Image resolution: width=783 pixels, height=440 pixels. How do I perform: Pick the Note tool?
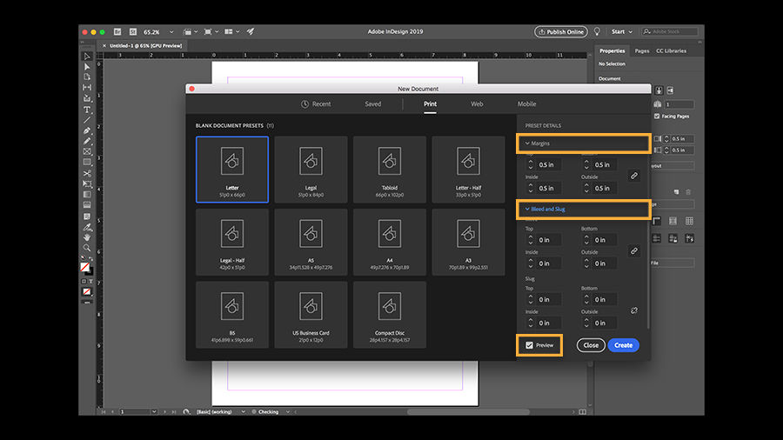tap(87, 216)
